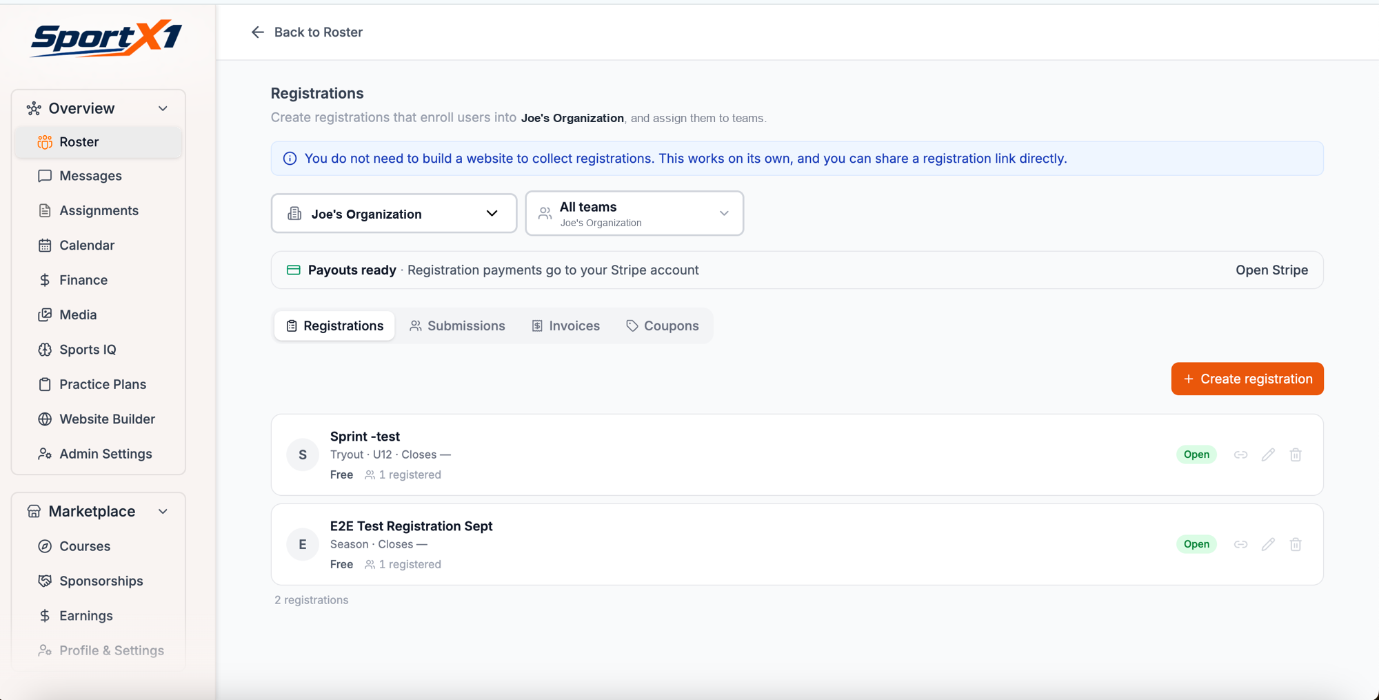This screenshot has height=700, width=1379.
Task: Click the back arrow icon beside Back to Roster
Action: click(x=257, y=32)
